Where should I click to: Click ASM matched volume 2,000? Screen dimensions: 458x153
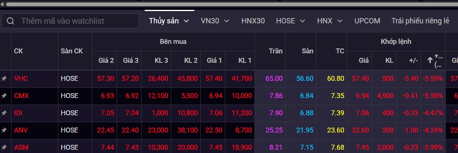point(385,147)
